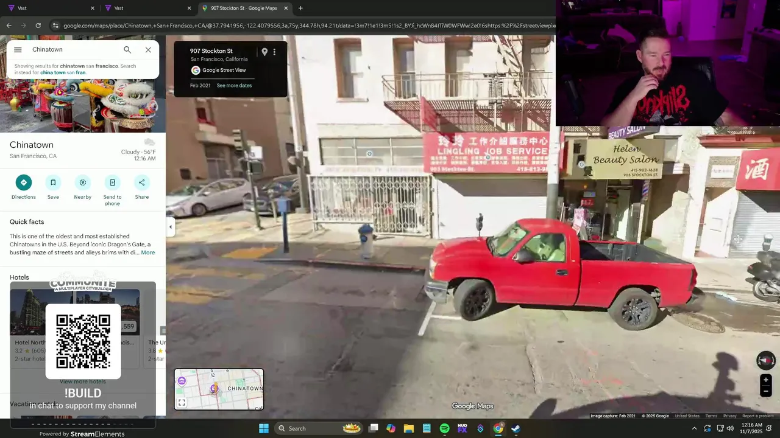780x438 pixels.
Task: Click the Share icon
Action: click(x=142, y=182)
